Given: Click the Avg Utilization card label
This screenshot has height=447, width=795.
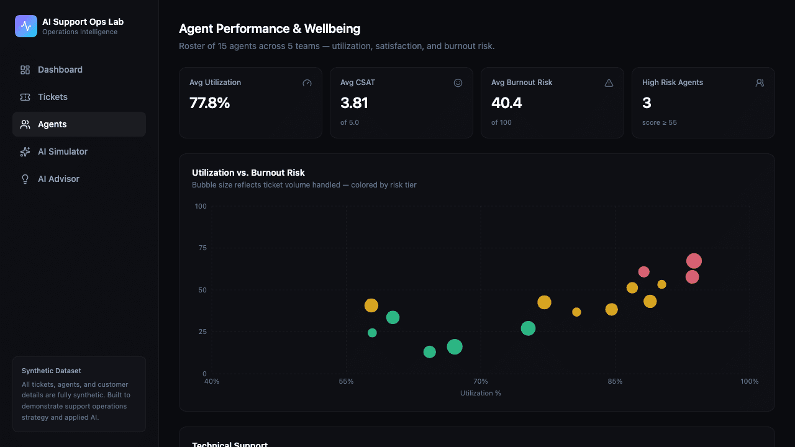Looking at the screenshot, I should 215,83.
